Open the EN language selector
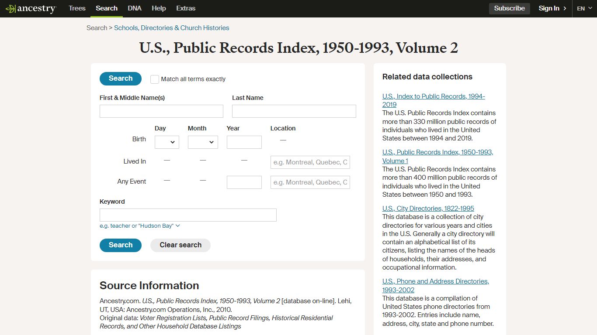 click(x=584, y=8)
